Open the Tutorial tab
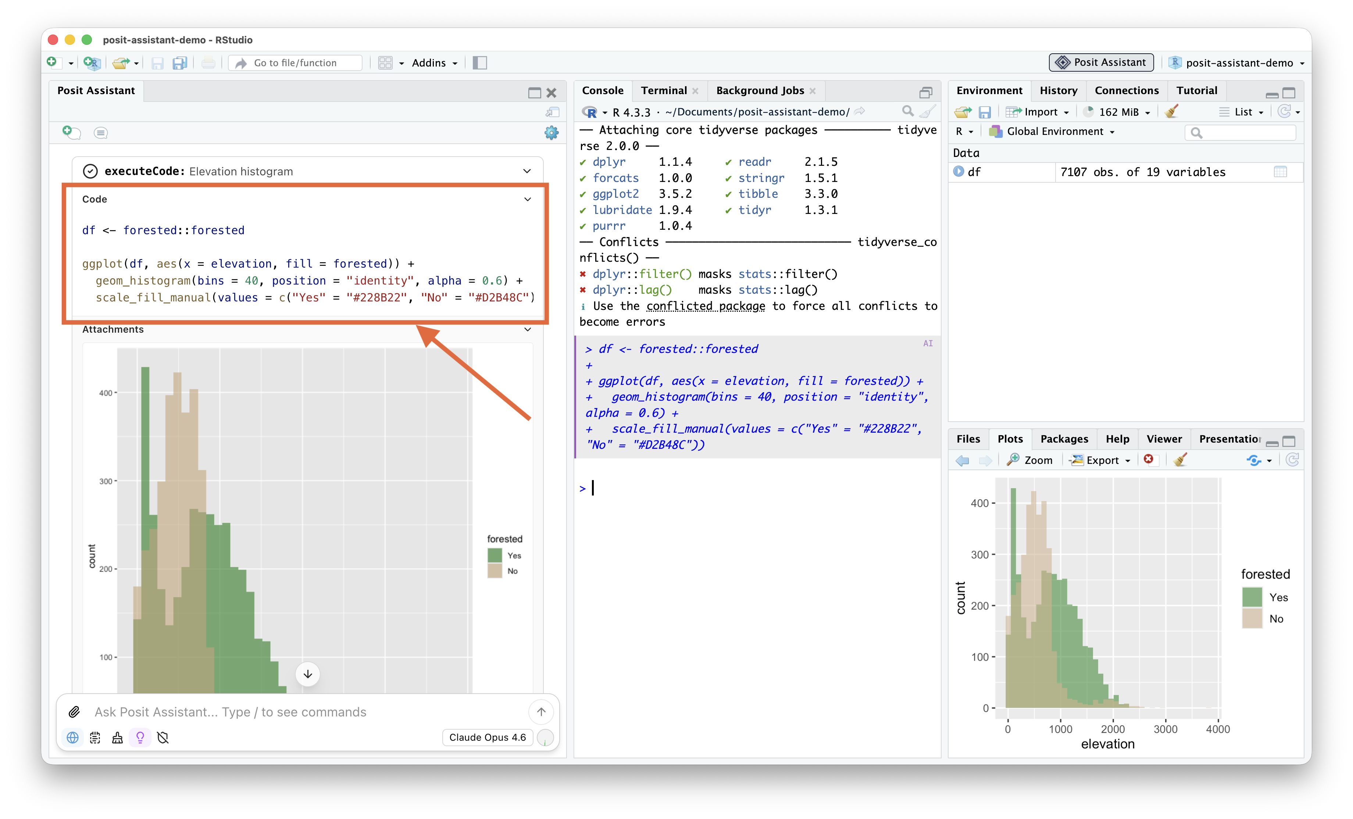This screenshot has width=1353, height=819. (x=1196, y=90)
